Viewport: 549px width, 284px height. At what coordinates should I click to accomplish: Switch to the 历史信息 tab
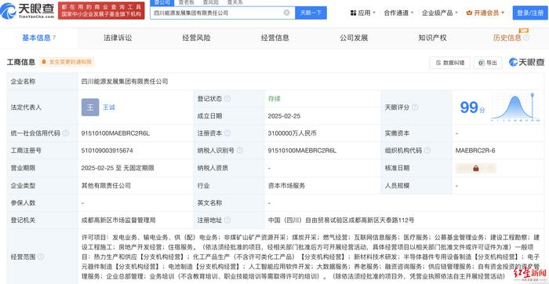(x=507, y=38)
